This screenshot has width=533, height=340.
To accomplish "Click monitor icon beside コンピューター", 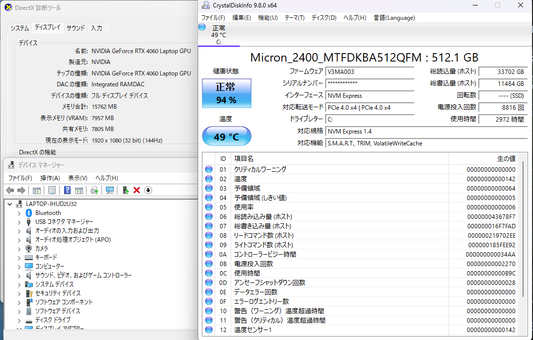I will pyautogui.click(x=29, y=267).
